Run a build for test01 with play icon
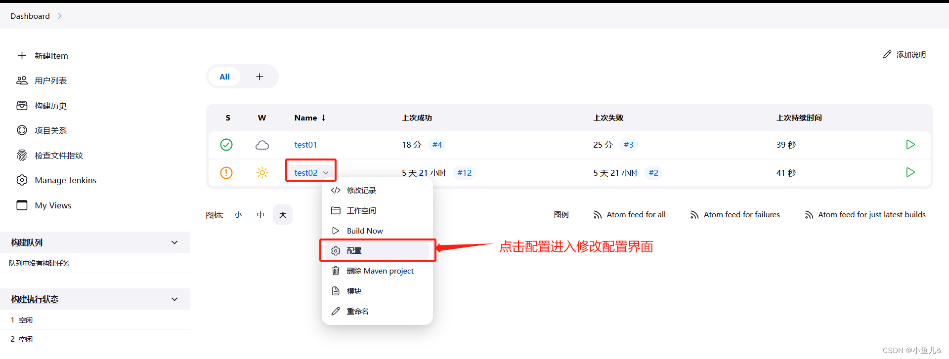Screen dimensions: 949x359 (910, 145)
